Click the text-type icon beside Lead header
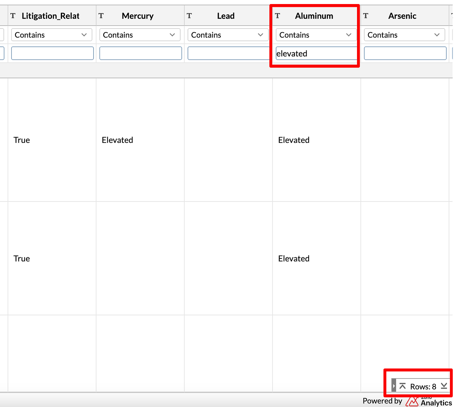454x407 pixels. click(x=189, y=16)
